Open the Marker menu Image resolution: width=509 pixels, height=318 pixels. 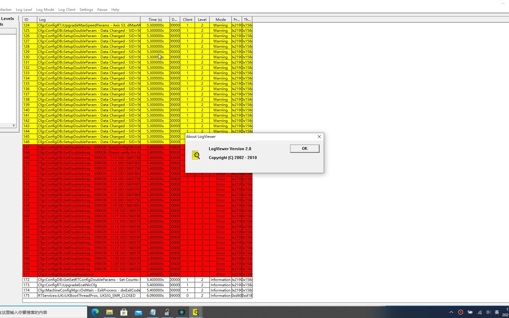[6, 10]
